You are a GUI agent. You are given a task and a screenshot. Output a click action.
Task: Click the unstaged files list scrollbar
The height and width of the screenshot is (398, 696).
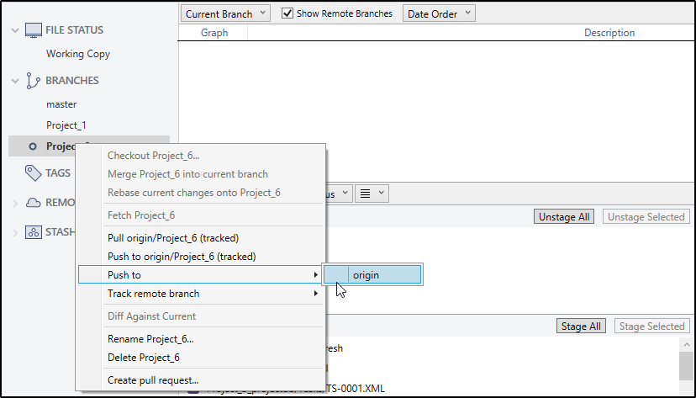pyautogui.click(x=686, y=365)
